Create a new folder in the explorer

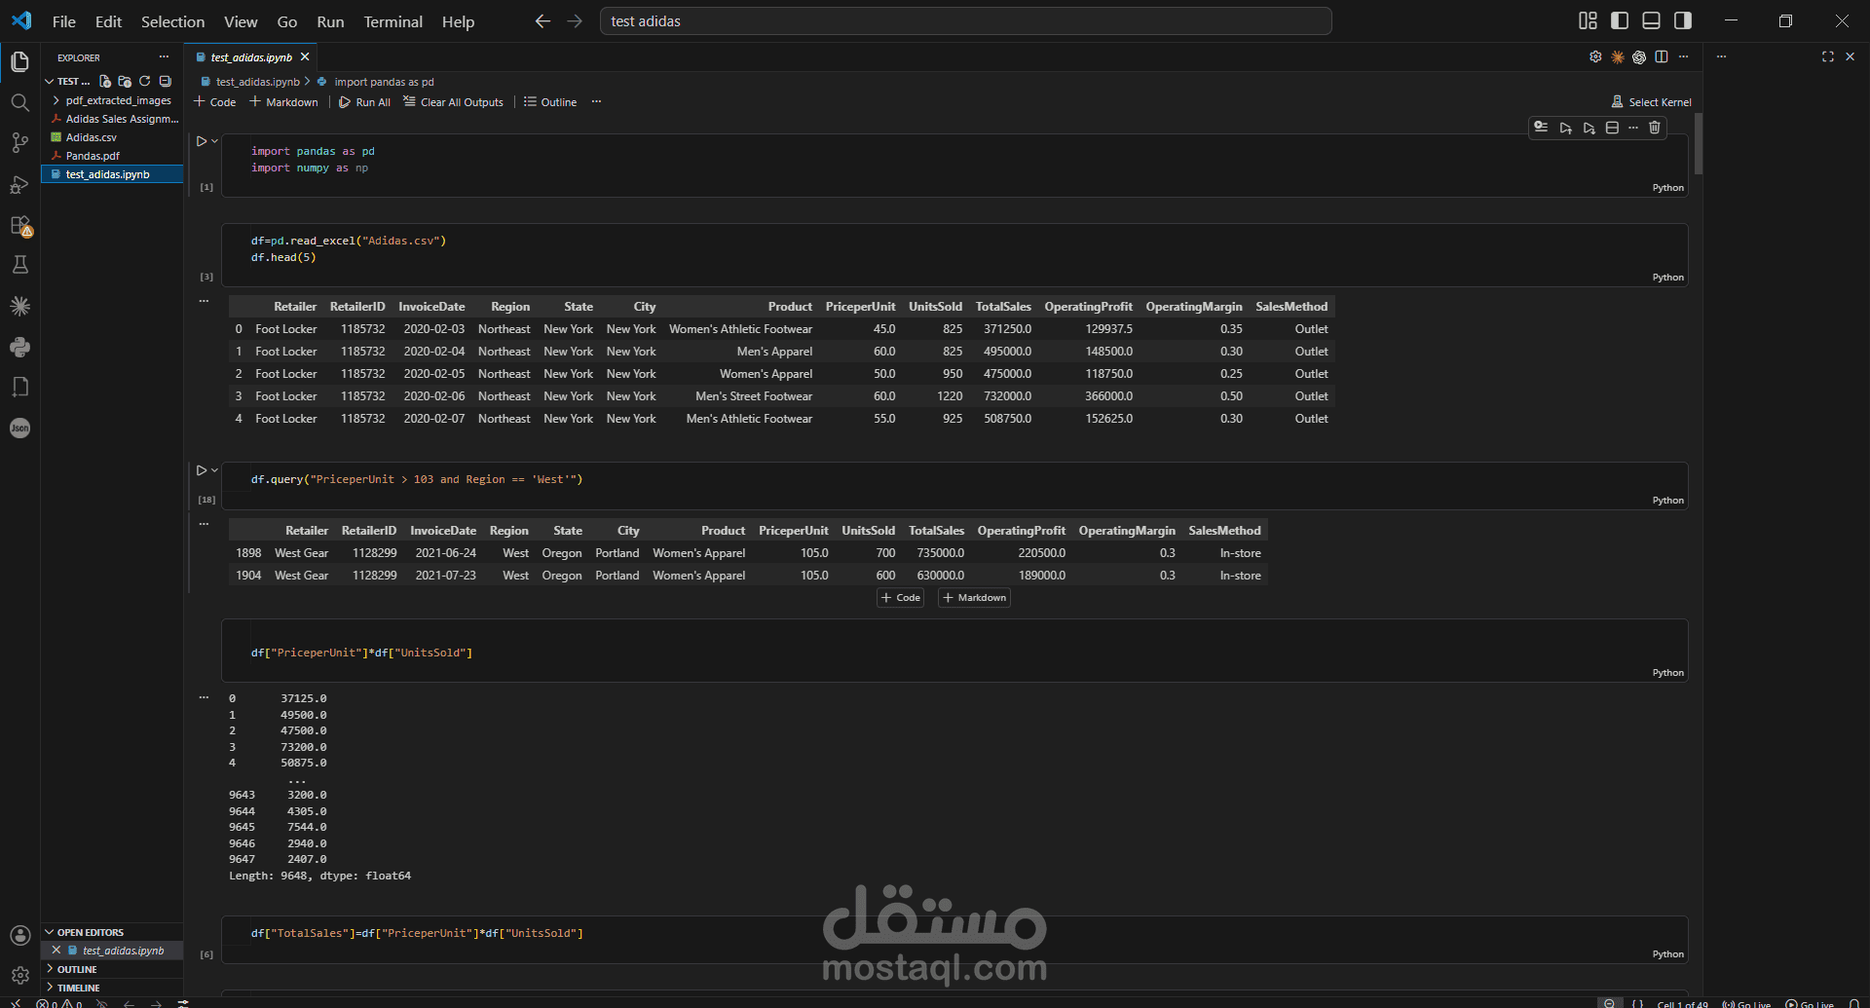(125, 82)
